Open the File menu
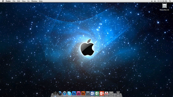Viewport: 173px width, 97px height. [14, 1]
